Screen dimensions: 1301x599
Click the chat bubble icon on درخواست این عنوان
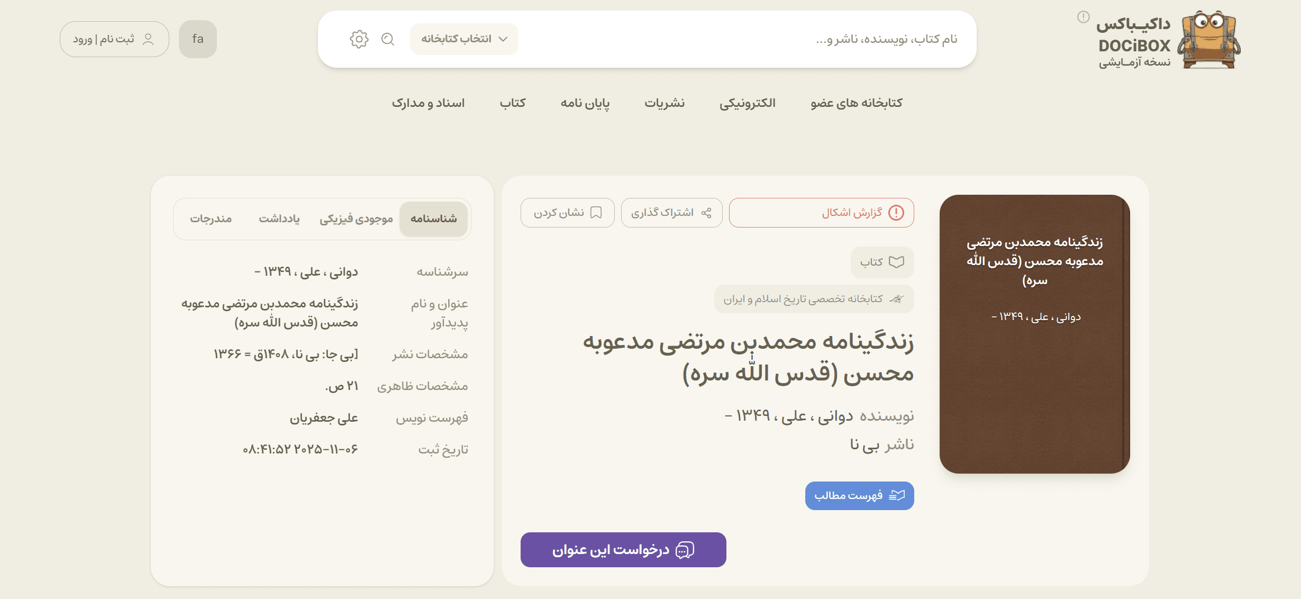tap(686, 550)
